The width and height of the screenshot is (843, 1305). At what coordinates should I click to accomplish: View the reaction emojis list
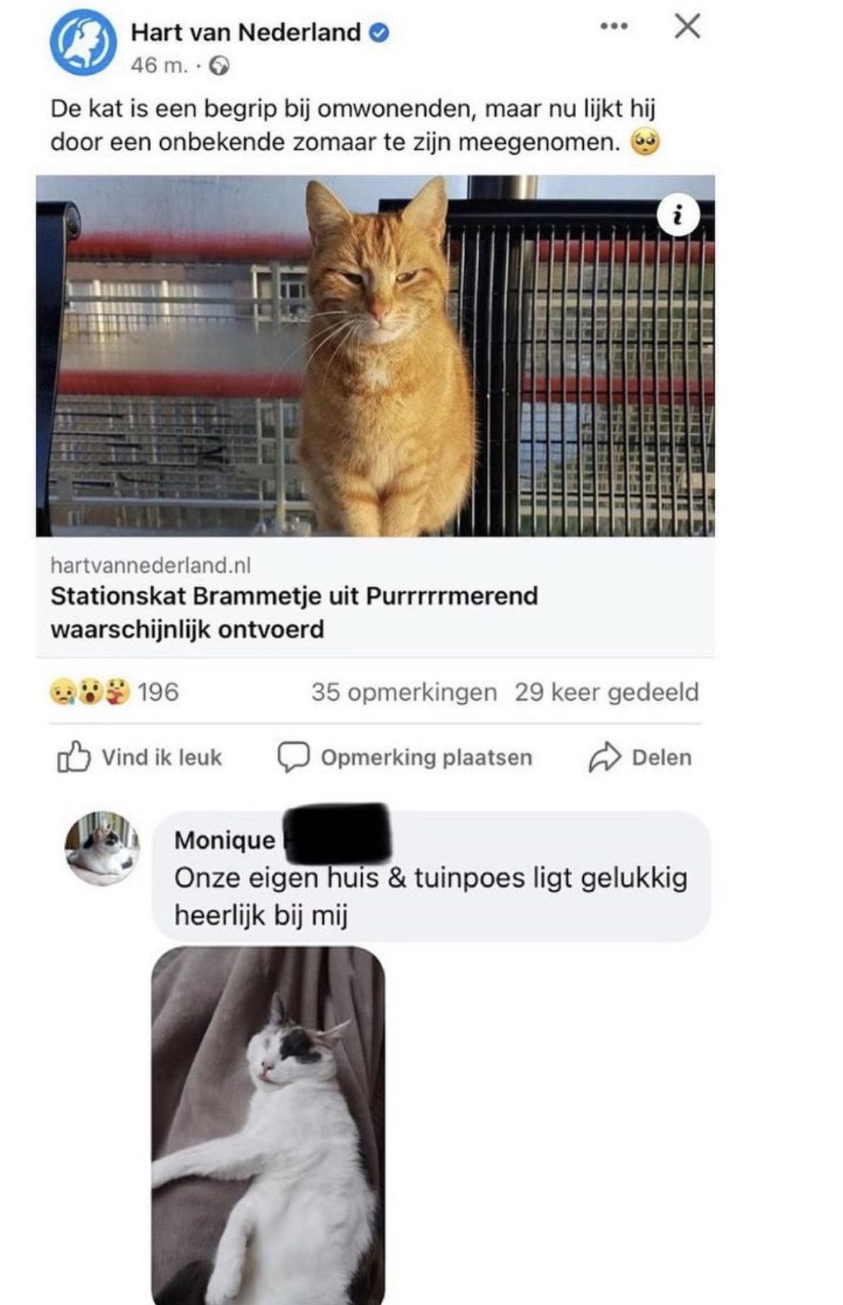pyautogui.click(x=89, y=692)
